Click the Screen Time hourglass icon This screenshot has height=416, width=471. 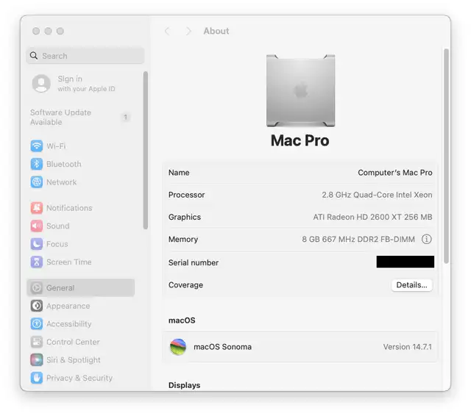point(37,262)
